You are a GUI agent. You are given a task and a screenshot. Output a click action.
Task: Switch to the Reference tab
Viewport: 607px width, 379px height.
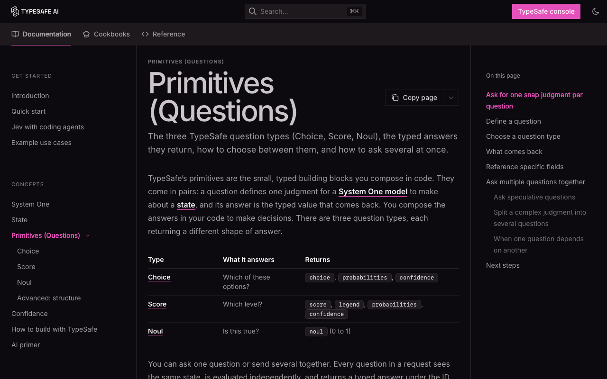point(163,34)
